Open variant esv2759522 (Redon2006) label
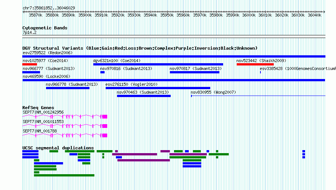The width and height of the screenshot is (336, 190). [48, 53]
